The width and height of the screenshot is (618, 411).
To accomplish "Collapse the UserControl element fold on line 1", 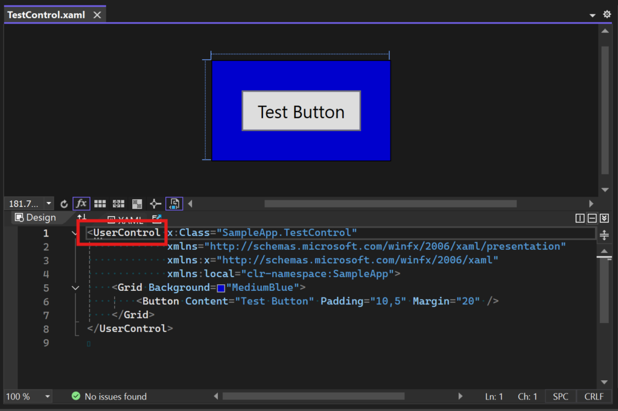I will pos(74,234).
